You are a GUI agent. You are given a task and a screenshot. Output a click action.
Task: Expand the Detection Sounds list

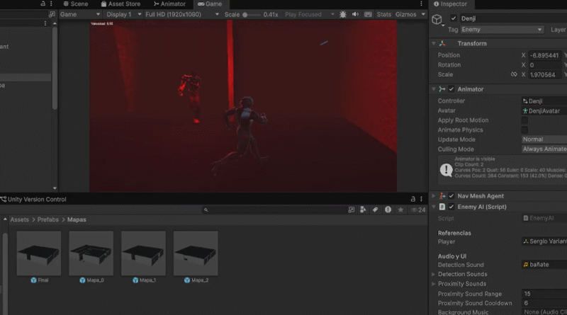pos(434,274)
